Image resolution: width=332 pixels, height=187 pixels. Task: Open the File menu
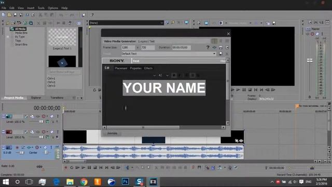click(4, 8)
